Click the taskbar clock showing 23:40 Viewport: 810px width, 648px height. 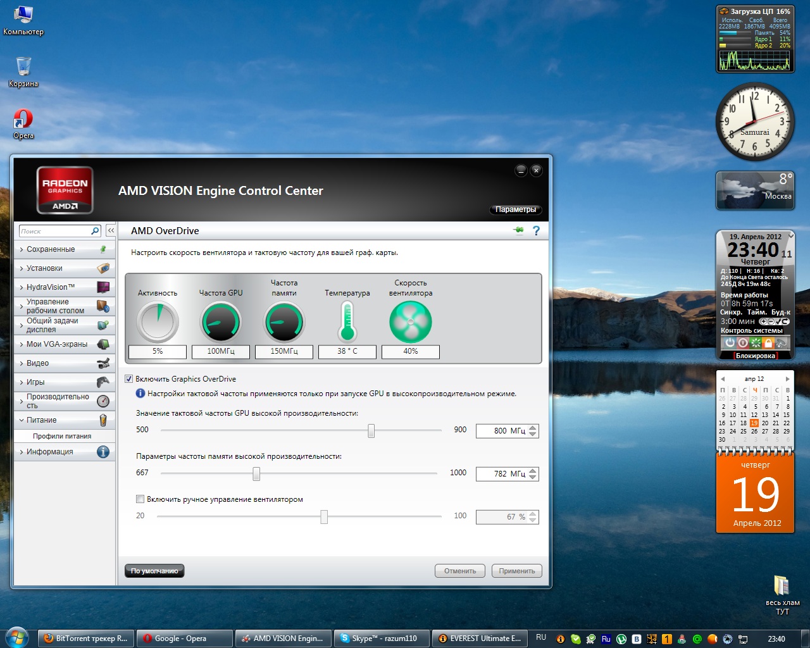coord(776,639)
